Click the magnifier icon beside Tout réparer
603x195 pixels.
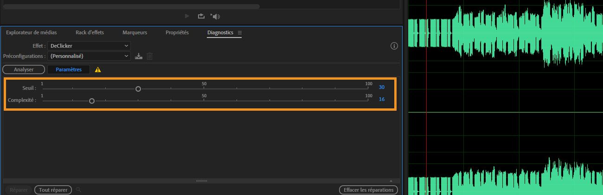tap(78, 190)
